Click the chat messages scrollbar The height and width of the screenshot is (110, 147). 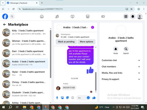(x=96, y=81)
